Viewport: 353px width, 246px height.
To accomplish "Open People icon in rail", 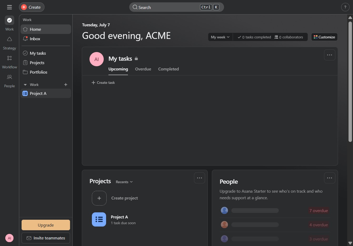I will (x=9, y=77).
